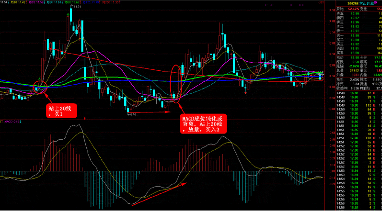382x211 pixels.
Task: Click the red circle at the first buy point
Action: click(40, 87)
